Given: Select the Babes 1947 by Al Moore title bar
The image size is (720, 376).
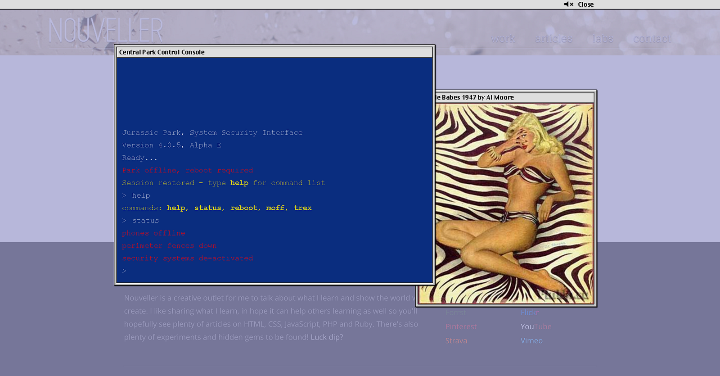Looking at the screenshot, I should [x=514, y=97].
